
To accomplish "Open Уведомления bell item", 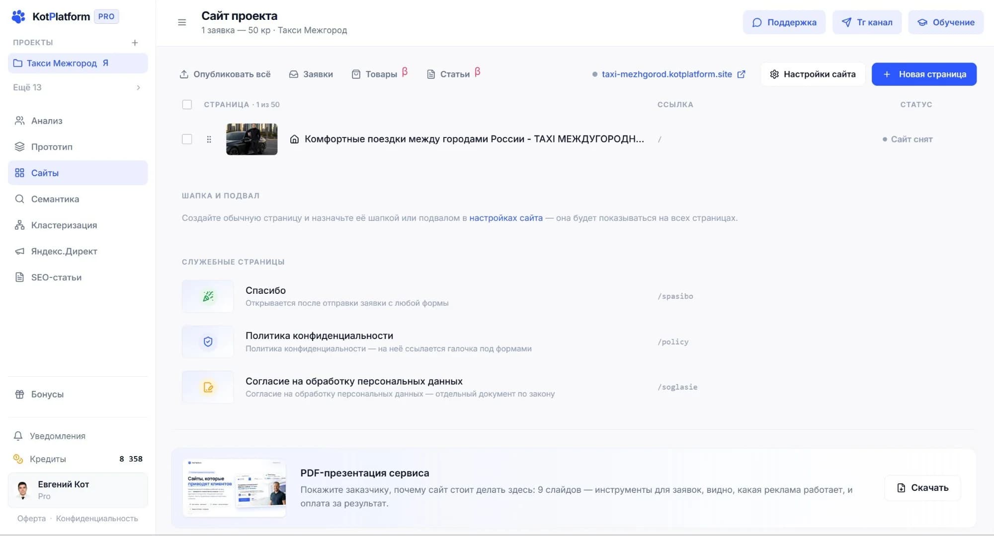I will click(78, 436).
